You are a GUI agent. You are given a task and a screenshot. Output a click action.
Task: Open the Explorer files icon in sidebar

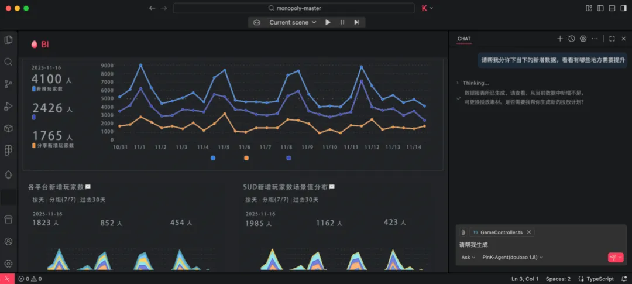[x=8, y=40]
